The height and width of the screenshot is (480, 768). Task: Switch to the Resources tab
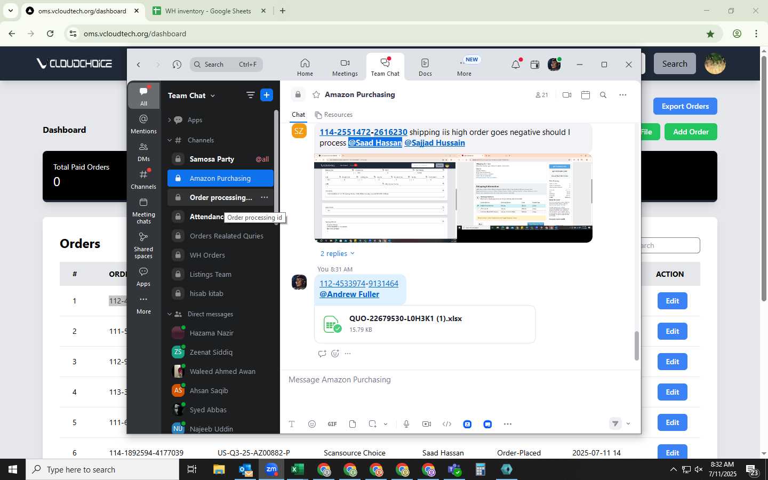coord(334,115)
